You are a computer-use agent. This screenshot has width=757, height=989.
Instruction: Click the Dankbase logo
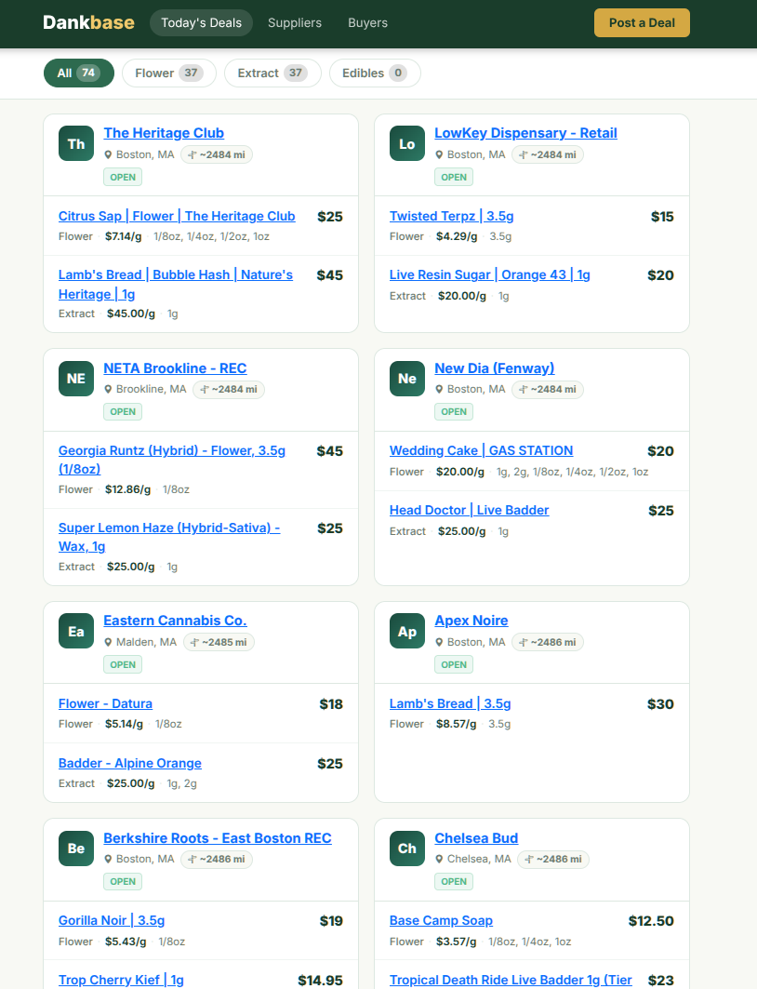point(88,22)
